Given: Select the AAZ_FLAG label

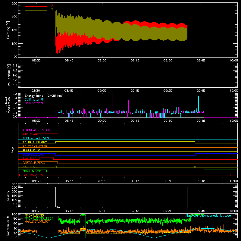Looking at the screenshot, I should (30, 167).
